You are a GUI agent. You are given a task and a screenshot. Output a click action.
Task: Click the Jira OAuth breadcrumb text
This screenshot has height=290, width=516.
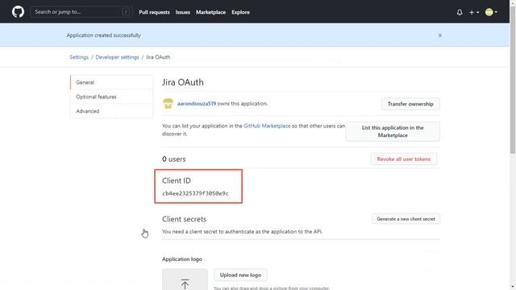(158, 57)
